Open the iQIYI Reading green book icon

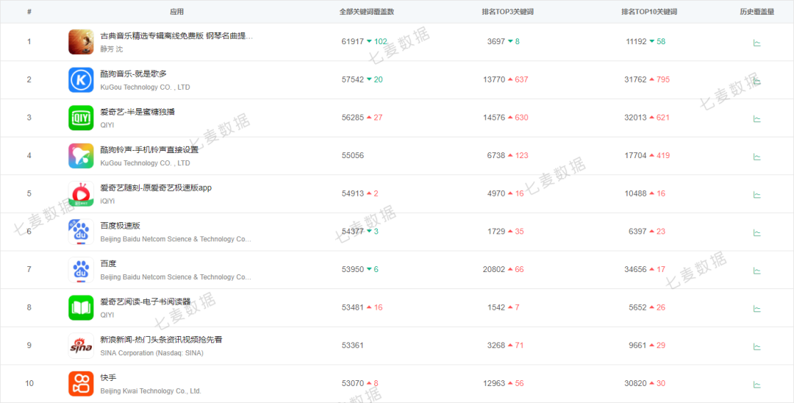pos(81,307)
